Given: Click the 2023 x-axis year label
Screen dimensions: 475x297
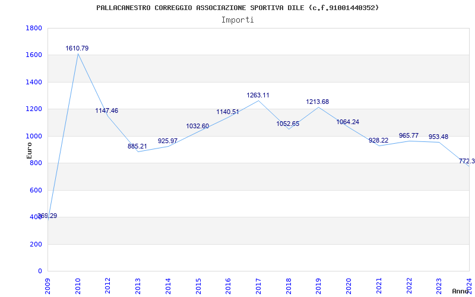Looking at the screenshot, I should tap(439, 286).
